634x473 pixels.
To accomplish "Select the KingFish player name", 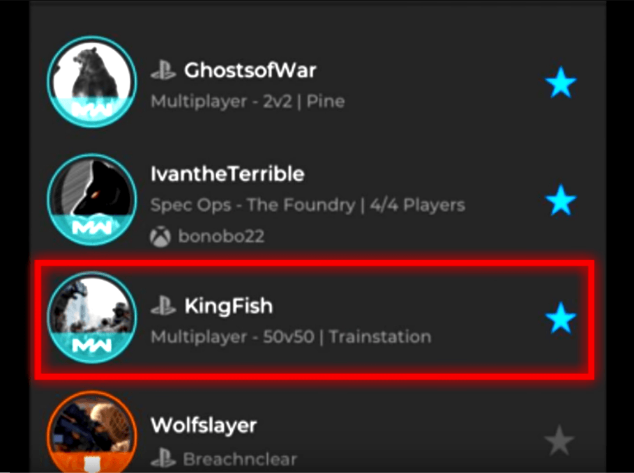I will click(x=229, y=307).
